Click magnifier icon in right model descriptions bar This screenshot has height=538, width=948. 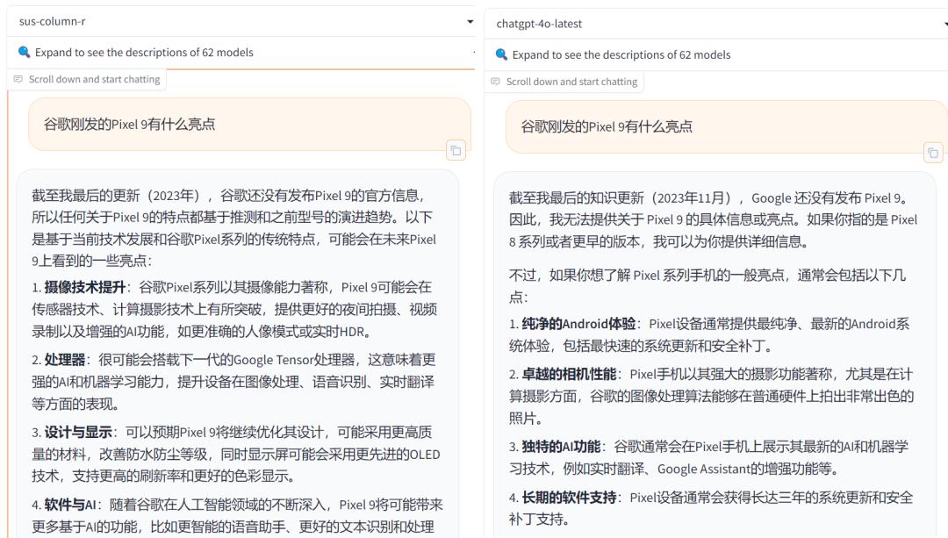pyautogui.click(x=501, y=54)
